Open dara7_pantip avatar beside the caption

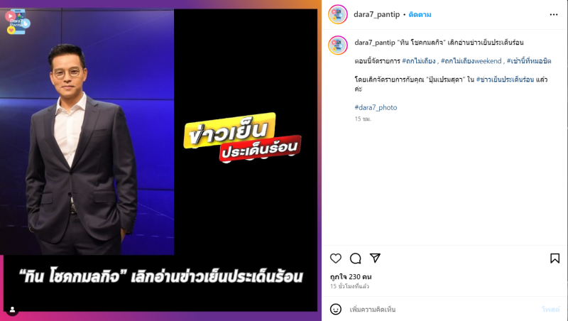coord(338,45)
